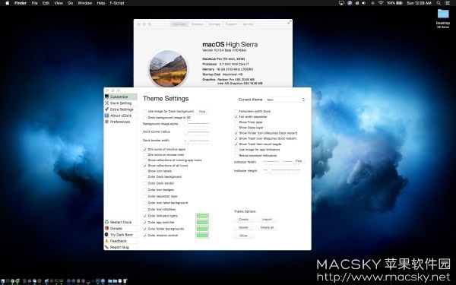
Task: Enable Show icon labels checkbox
Action: (x=145, y=171)
